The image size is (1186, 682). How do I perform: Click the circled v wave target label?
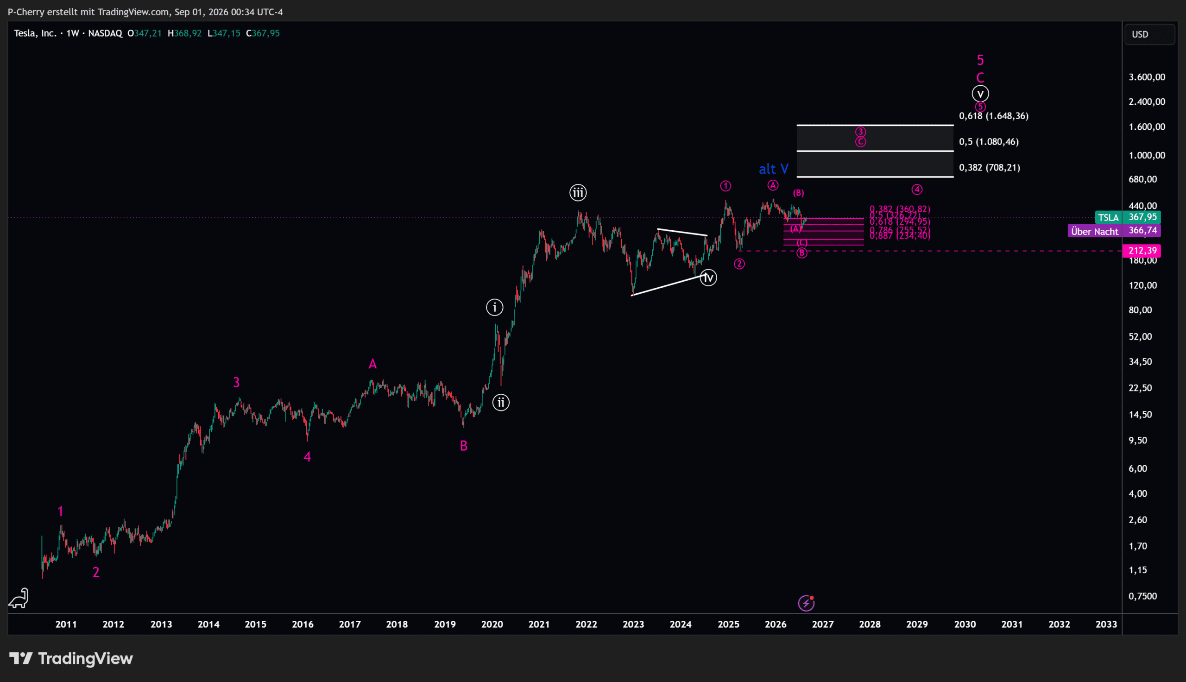980,94
